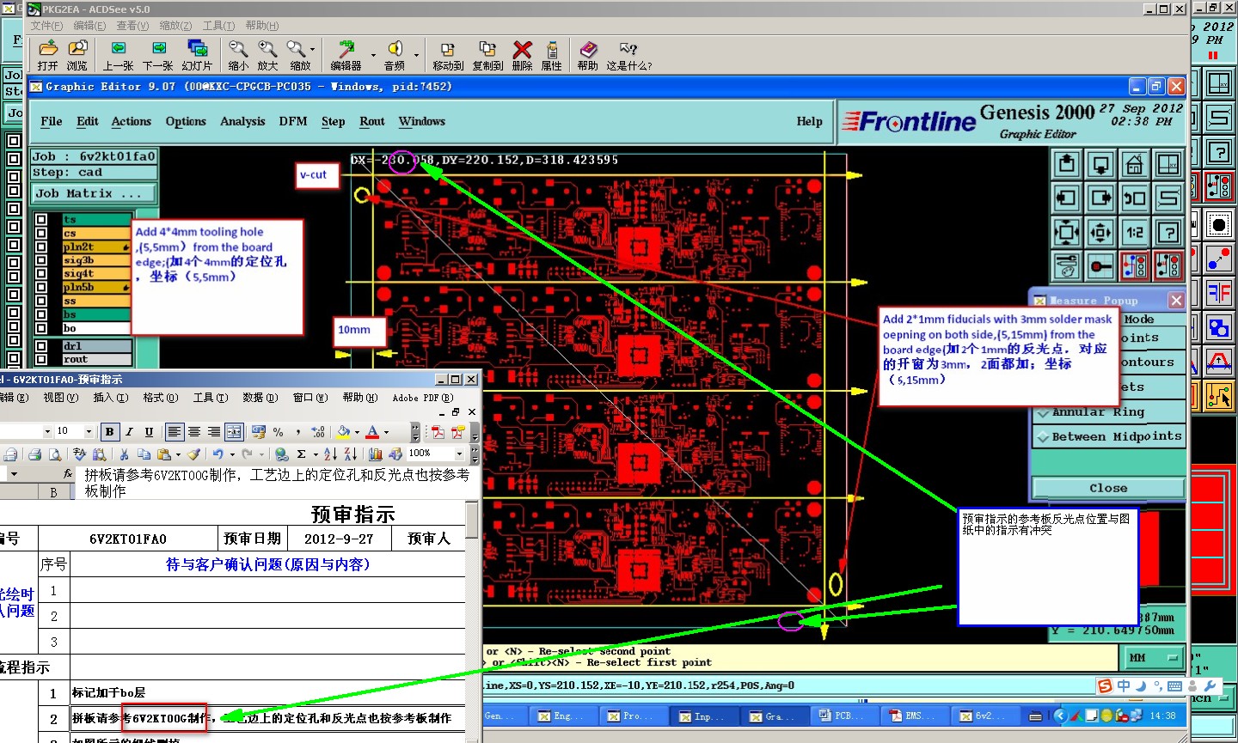Toggle the ts layer checkbox

[x=41, y=220]
